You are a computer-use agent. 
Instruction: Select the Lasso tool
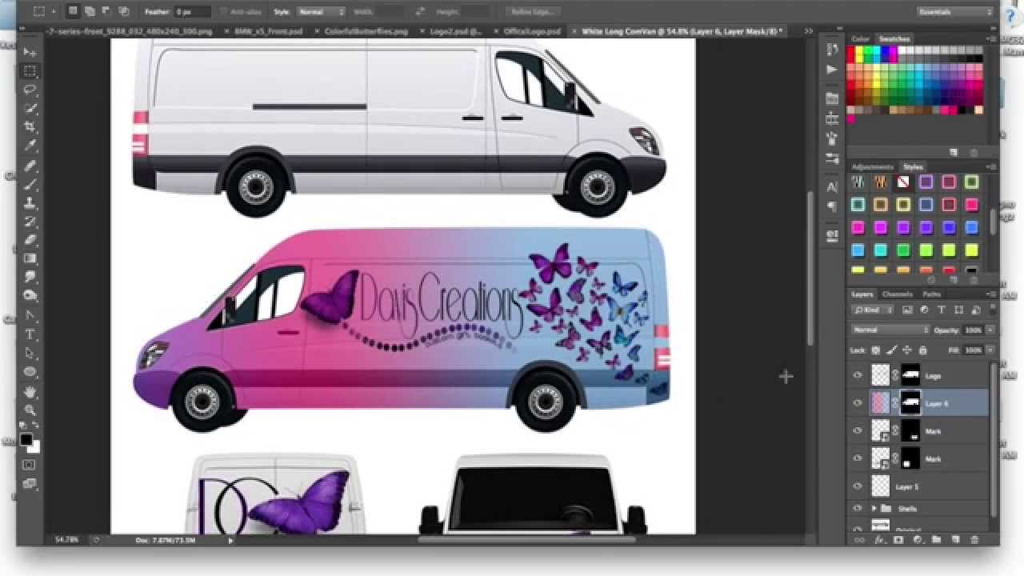(30, 90)
